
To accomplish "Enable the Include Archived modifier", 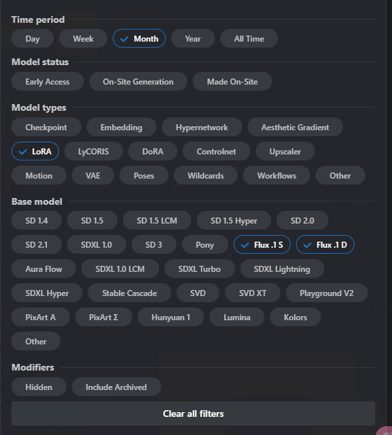I will tap(116, 387).
